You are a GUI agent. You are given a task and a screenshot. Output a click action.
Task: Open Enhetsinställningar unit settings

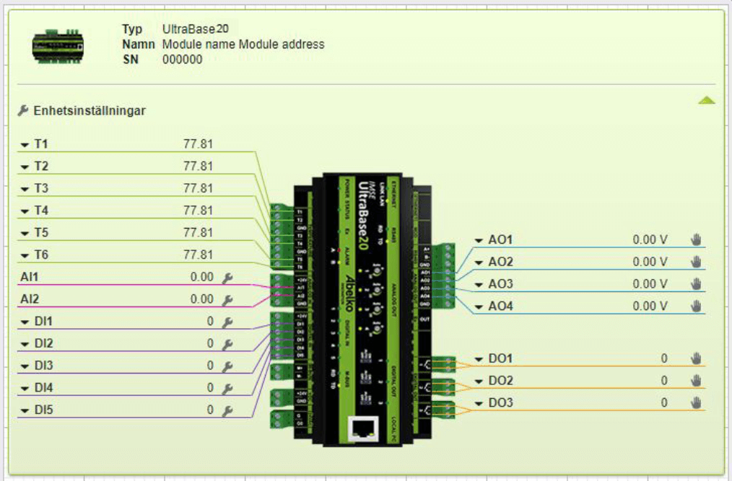(82, 111)
